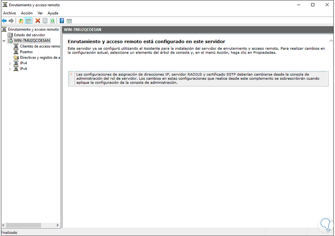Click the heading 'Enrutamiento y acceso remoto está configurado'
Screen dimensions: 335x236
146,41
